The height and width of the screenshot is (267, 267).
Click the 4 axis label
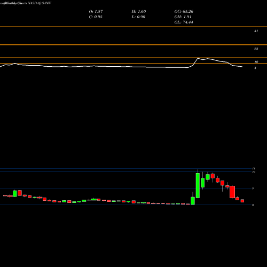point(255,68)
